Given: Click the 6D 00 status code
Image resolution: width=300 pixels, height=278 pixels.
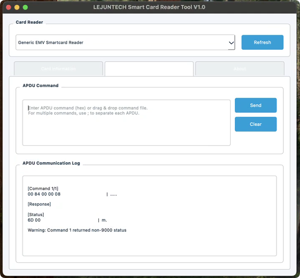Looking at the screenshot, I should tap(34, 220).
